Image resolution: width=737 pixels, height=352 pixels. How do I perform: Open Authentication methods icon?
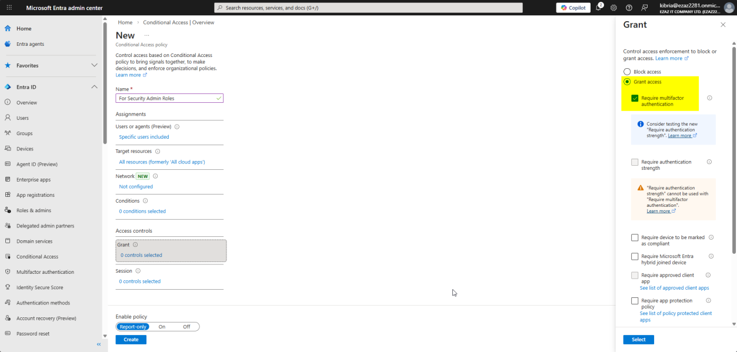8,303
